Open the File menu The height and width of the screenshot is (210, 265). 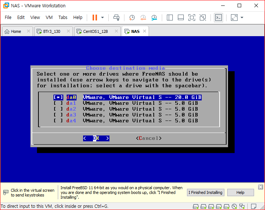click(8, 18)
